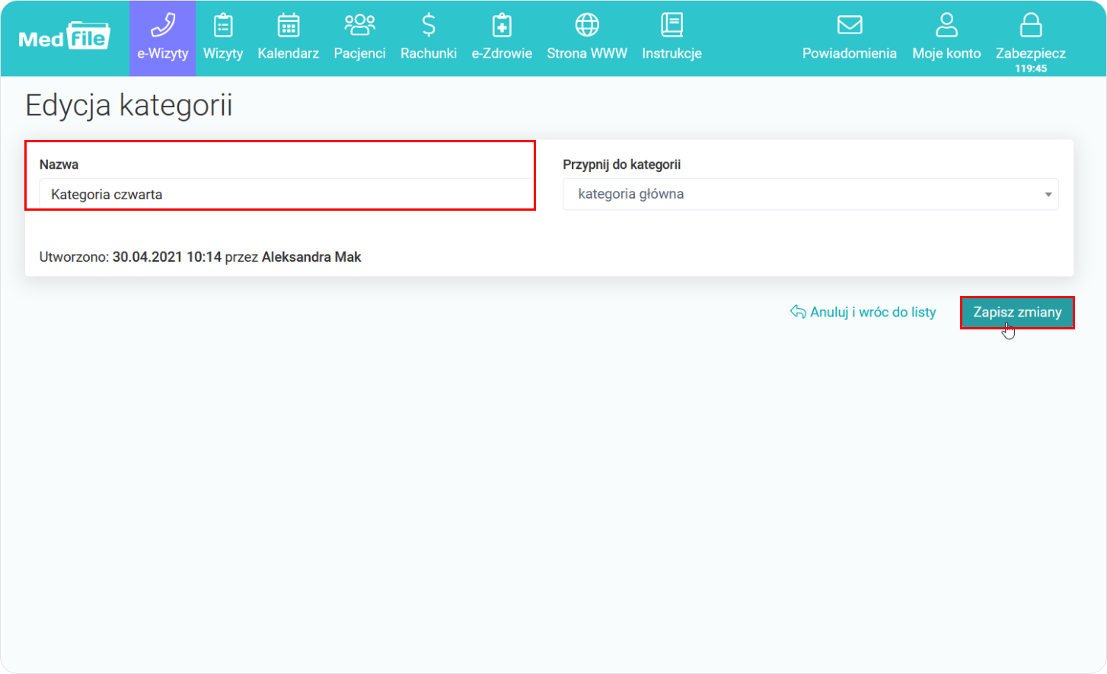Click creation date 30.04.2021 10:14
The image size is (1107, 674).
point(167,257)
